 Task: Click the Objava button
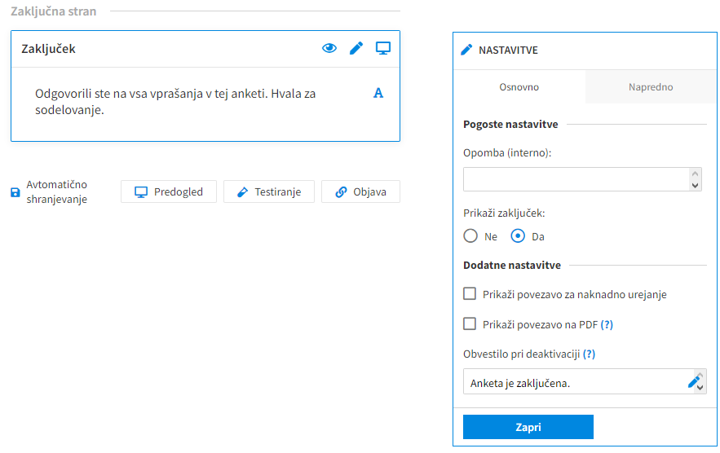[360, 192]
